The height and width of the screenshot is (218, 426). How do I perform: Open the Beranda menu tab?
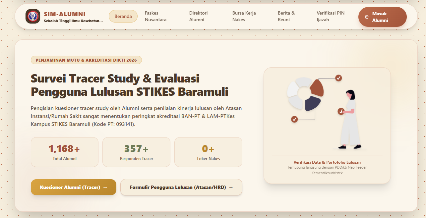[x=123, y=16]
